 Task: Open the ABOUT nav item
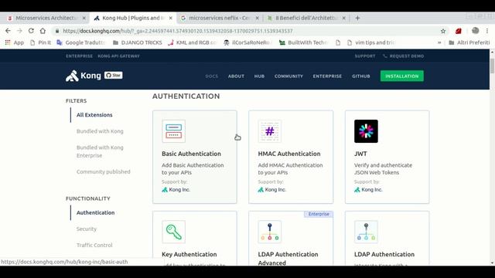236,76
